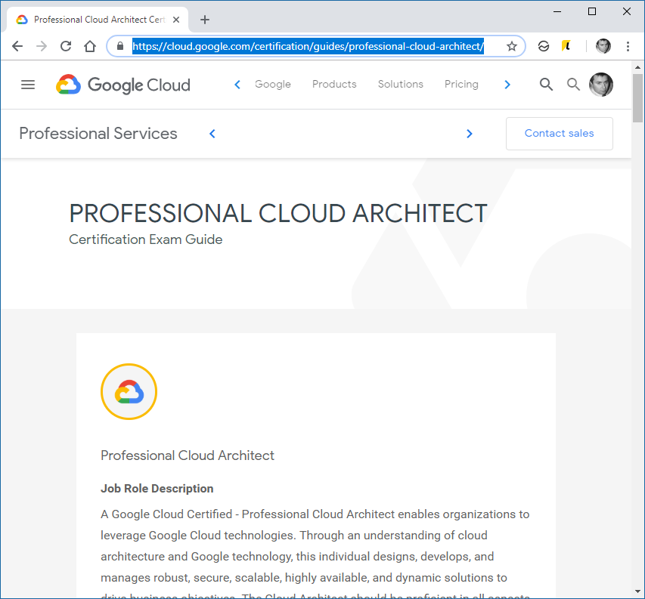Click the browser forward arrow
This screenshot has height=599, width=645.
point(42,46)
